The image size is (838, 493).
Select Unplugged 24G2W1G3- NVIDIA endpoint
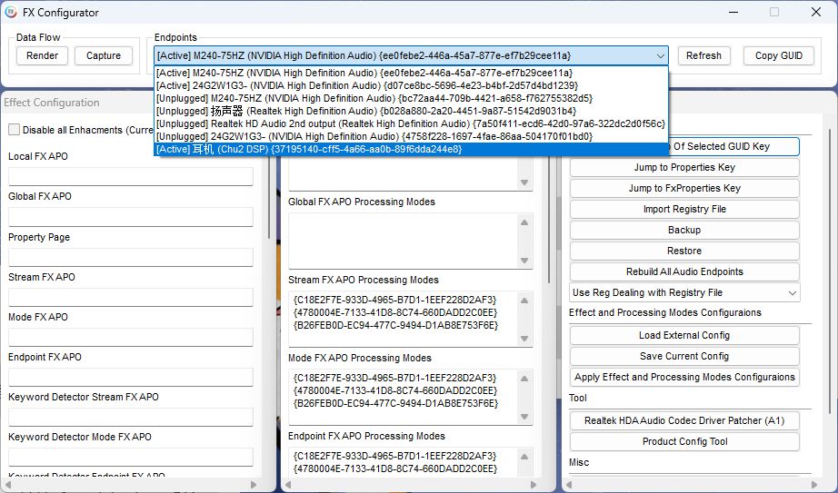[x=411, y=136]
